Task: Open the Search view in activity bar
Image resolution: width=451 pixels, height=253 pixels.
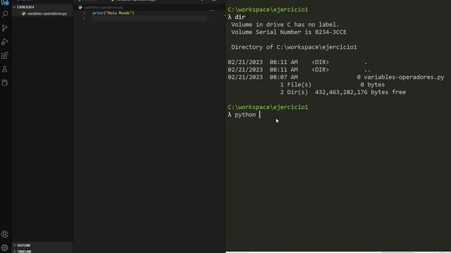Action: 5,14
